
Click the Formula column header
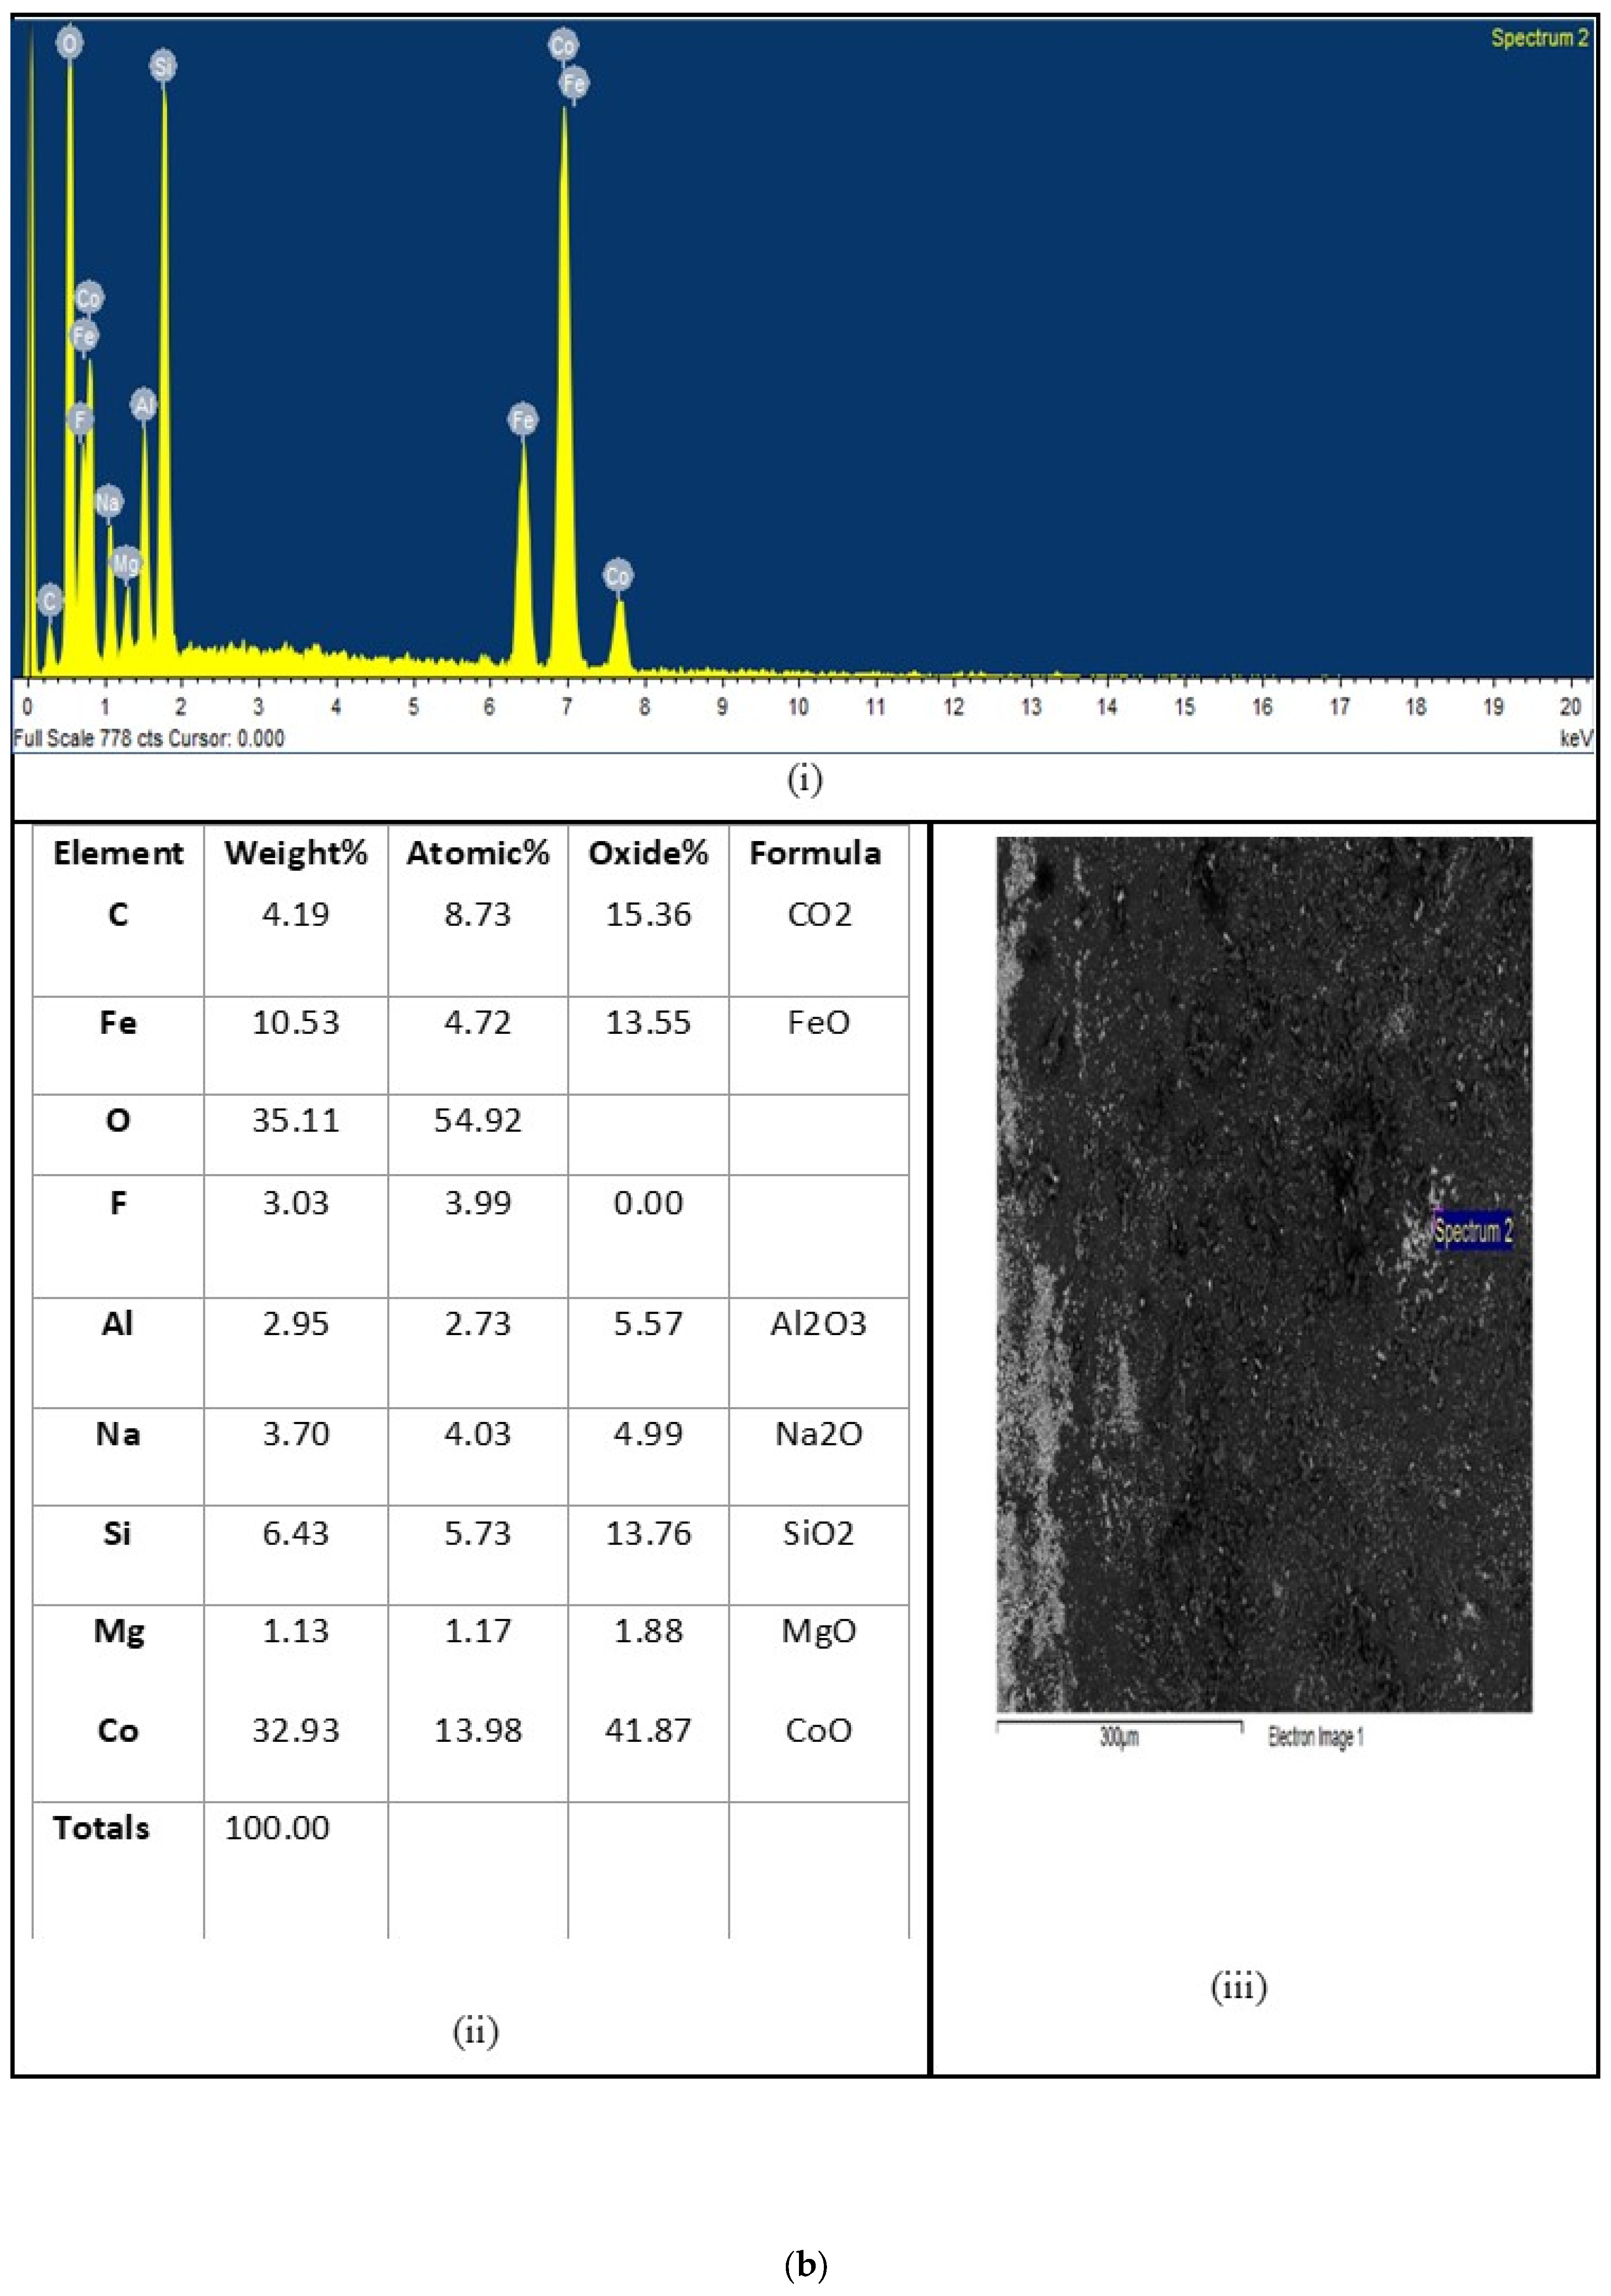[x=815, y=853]
